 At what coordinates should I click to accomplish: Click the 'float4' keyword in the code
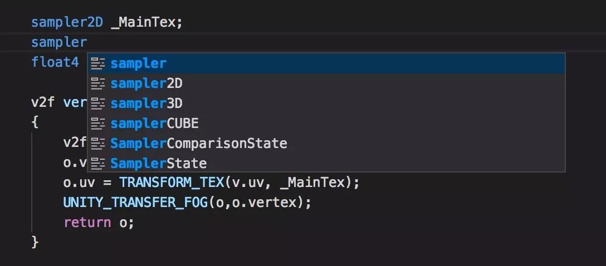click(55, 62)
